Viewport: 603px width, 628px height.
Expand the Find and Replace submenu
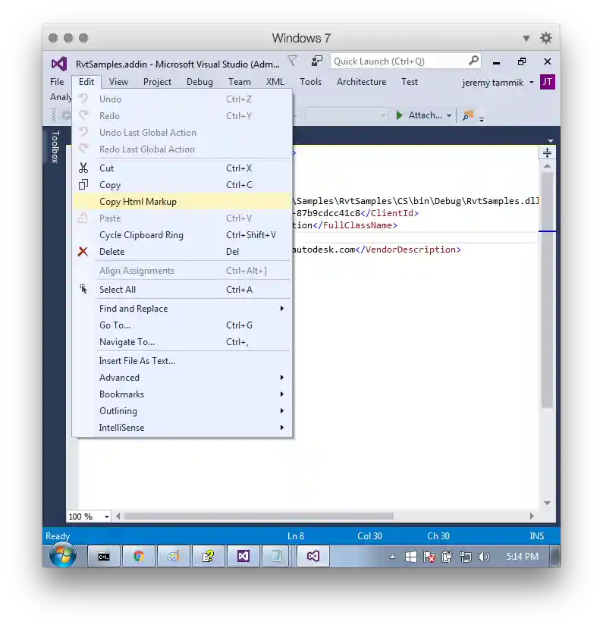[x=182, y=309]
